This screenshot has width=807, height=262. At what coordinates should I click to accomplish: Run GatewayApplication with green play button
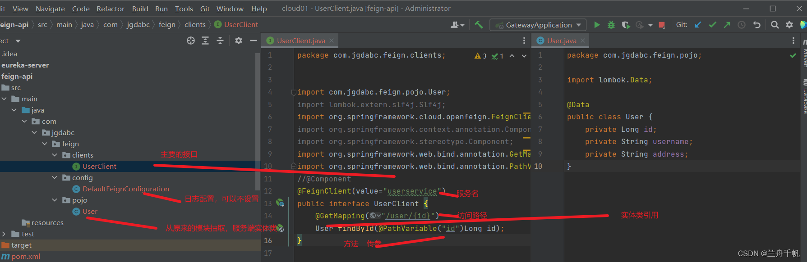597,25
